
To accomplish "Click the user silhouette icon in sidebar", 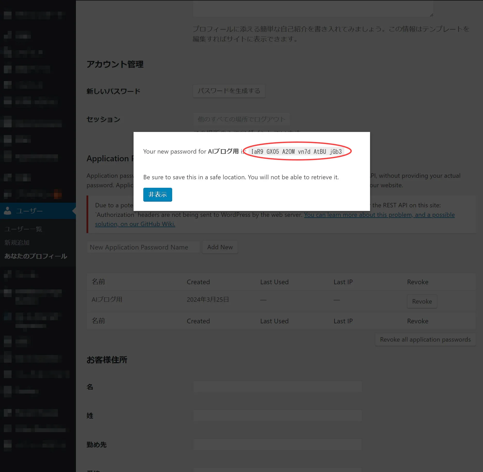I will pyautogui.click(x=7, y=211).
